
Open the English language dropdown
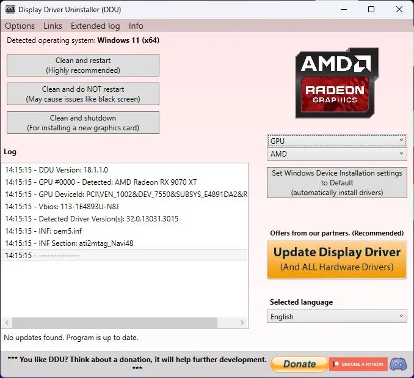tap(336, 316)
